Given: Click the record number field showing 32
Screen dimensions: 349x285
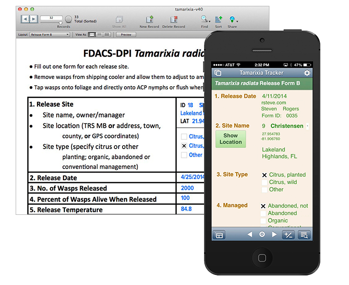Looking at the screenshot, I should [x=51, y=18].
